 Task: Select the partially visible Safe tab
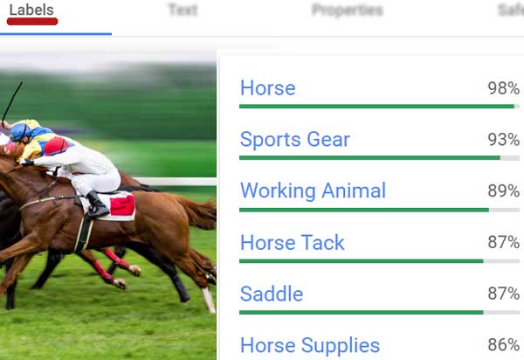click(x=511, y=10)
